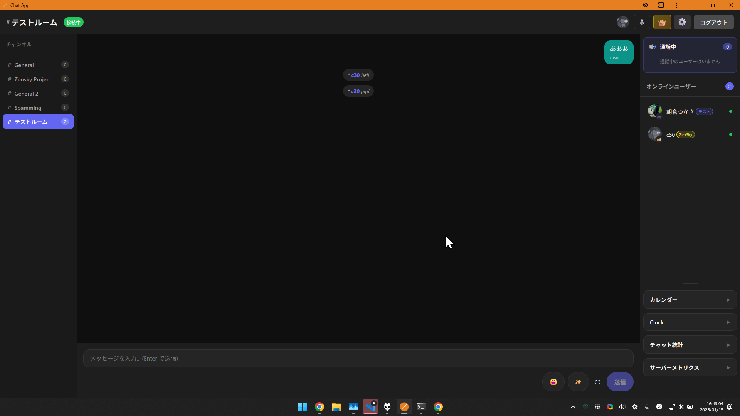Screen dimensions: 740x416
Task: Toggle fullscreen input with the expand icon
Action: (598, 382)
